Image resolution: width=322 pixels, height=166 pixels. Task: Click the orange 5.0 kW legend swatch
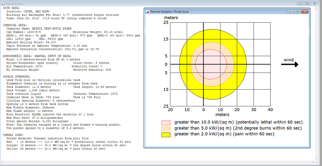[166, 129]
